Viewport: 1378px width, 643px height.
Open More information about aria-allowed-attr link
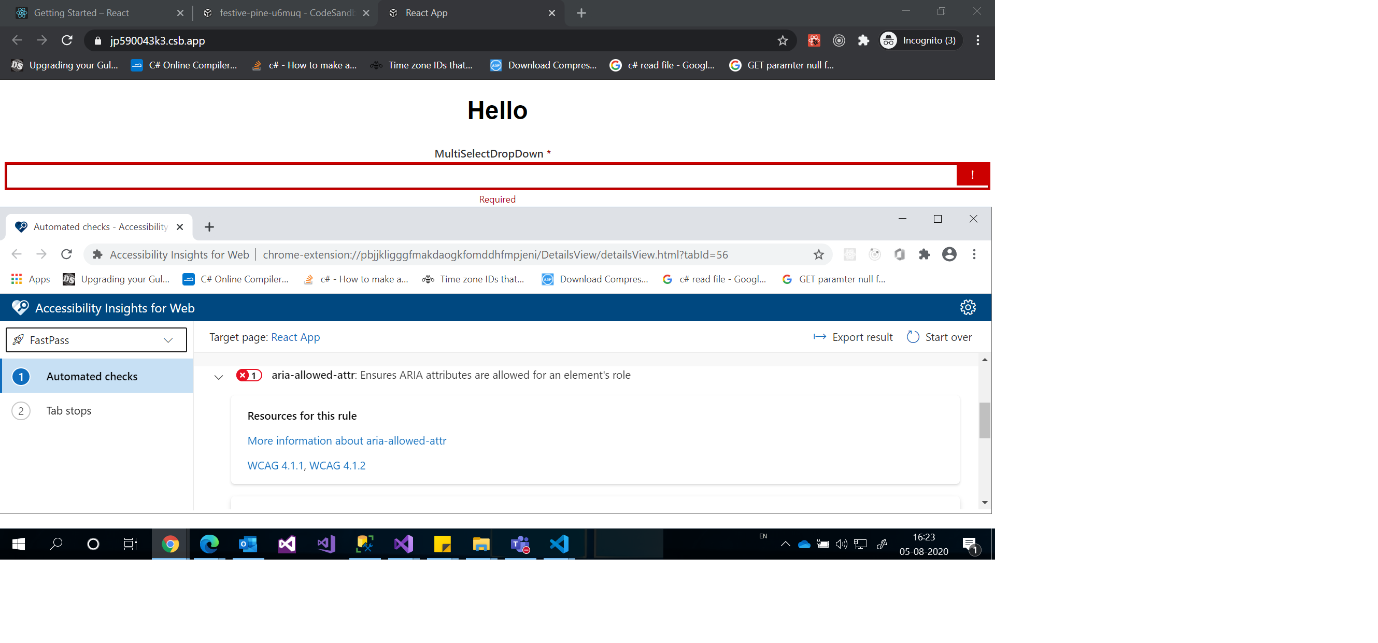[347, 441]
